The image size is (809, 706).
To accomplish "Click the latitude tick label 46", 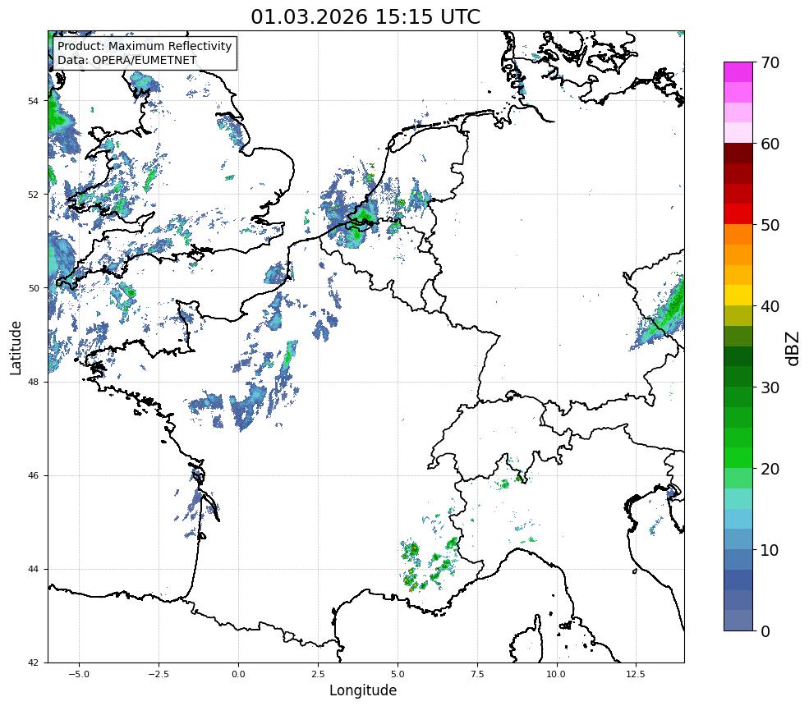I will (33, 476).
